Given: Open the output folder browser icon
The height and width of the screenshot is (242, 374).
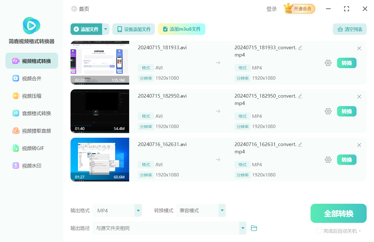Looking at the screenshot, I should point(254,228).
